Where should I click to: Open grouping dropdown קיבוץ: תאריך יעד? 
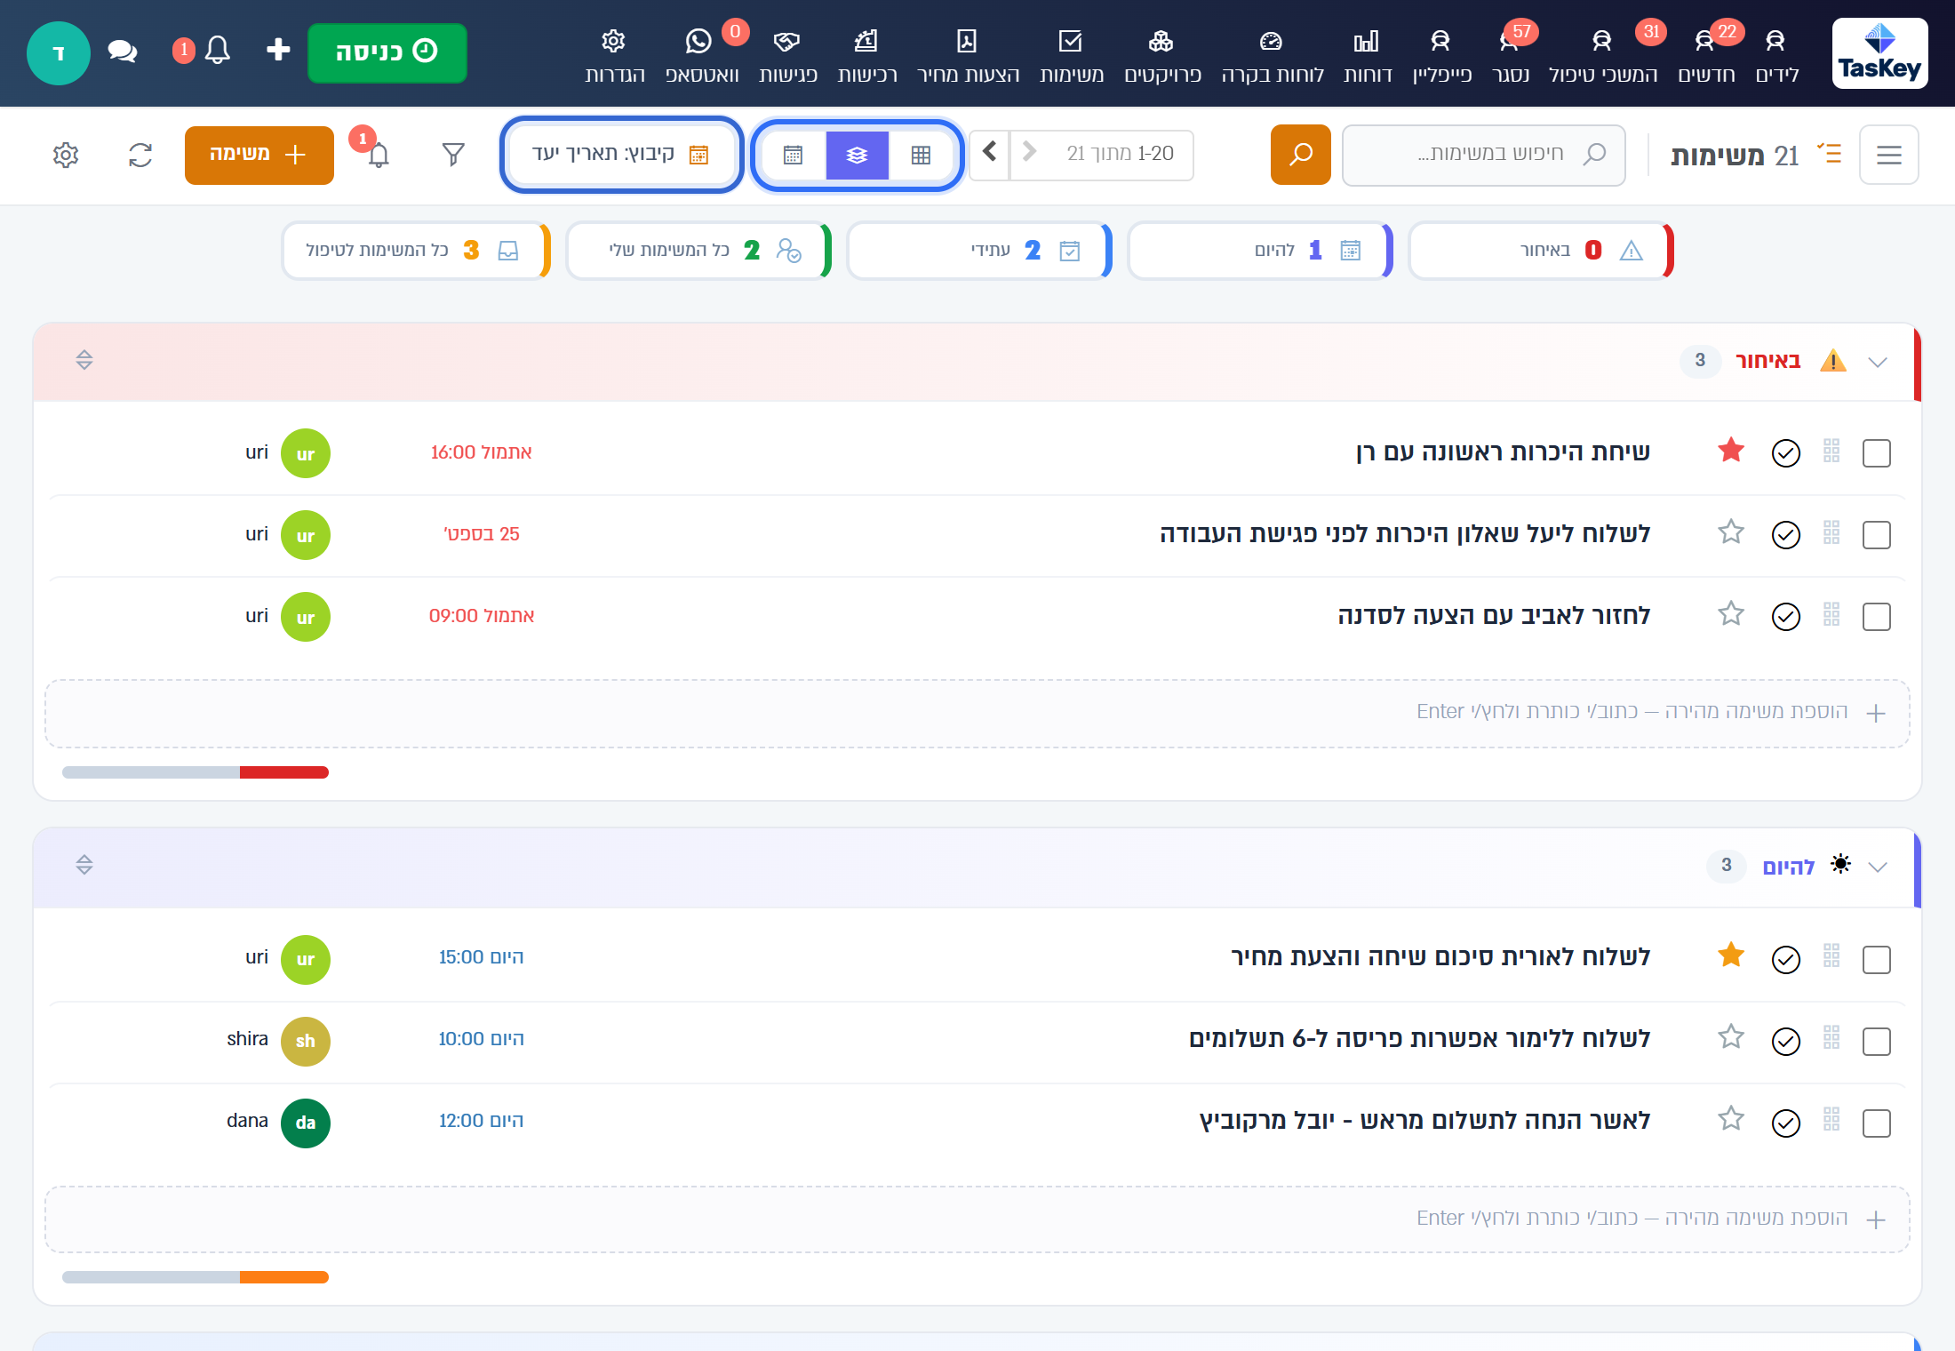pos(621,155)
